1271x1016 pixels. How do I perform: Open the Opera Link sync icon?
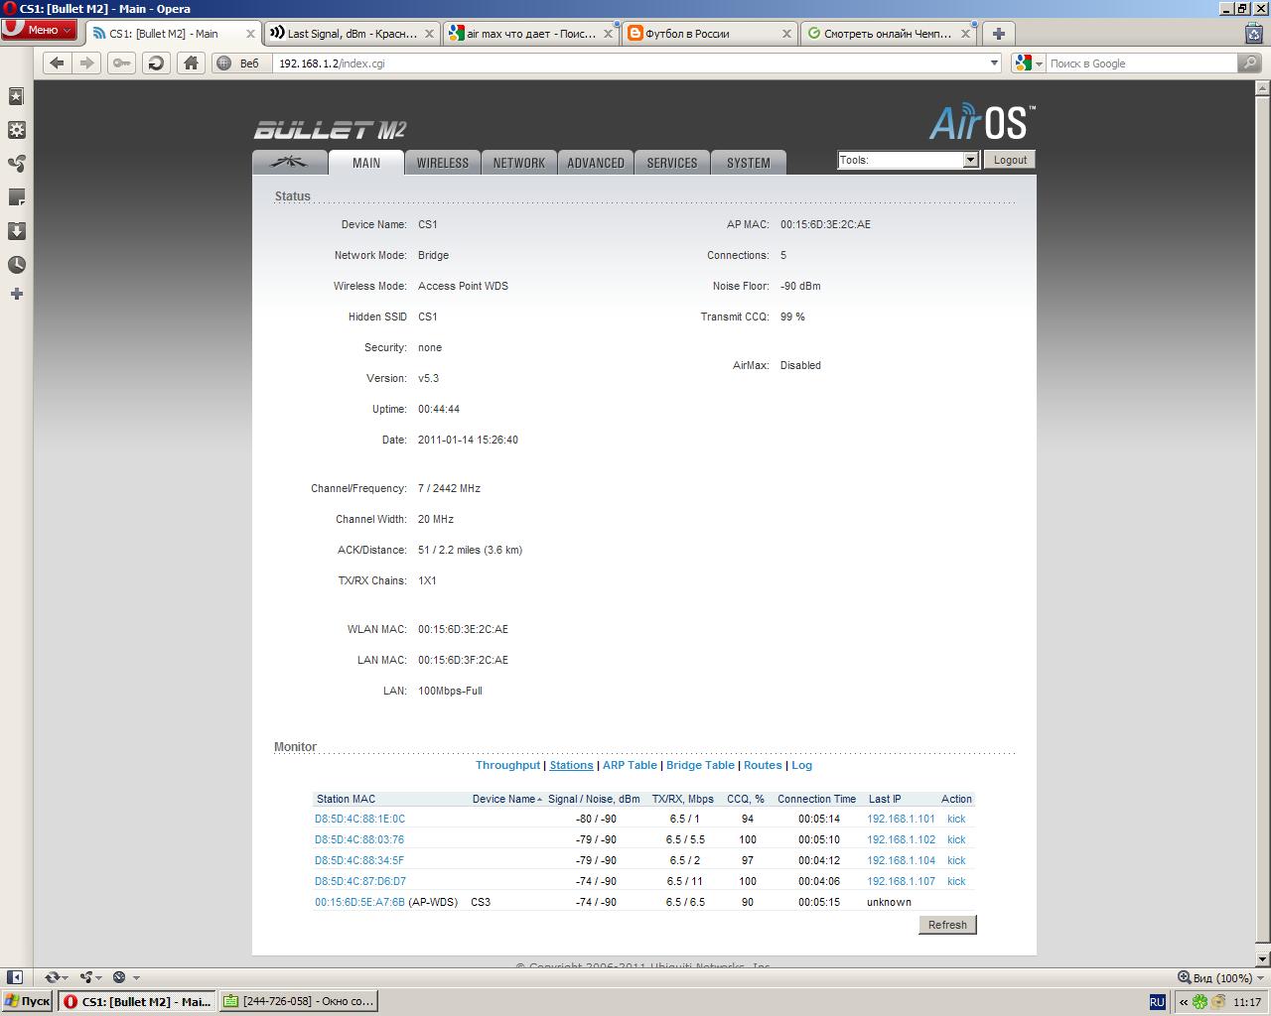(x=56, y=977)
